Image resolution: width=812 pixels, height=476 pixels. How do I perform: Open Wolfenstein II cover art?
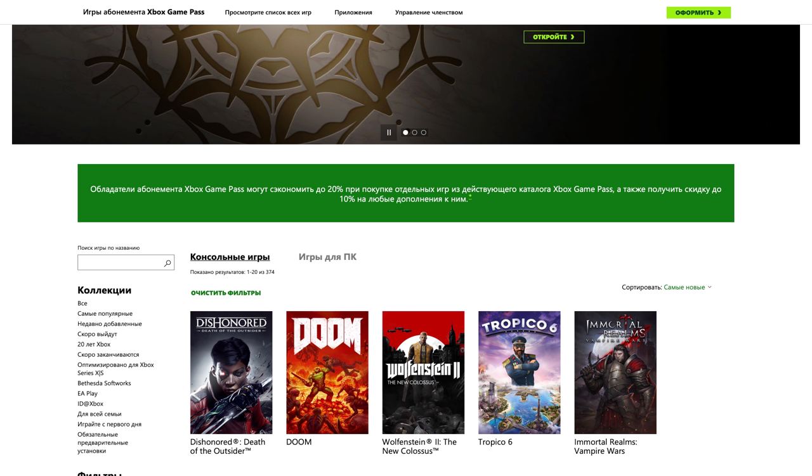click(423, 372)
